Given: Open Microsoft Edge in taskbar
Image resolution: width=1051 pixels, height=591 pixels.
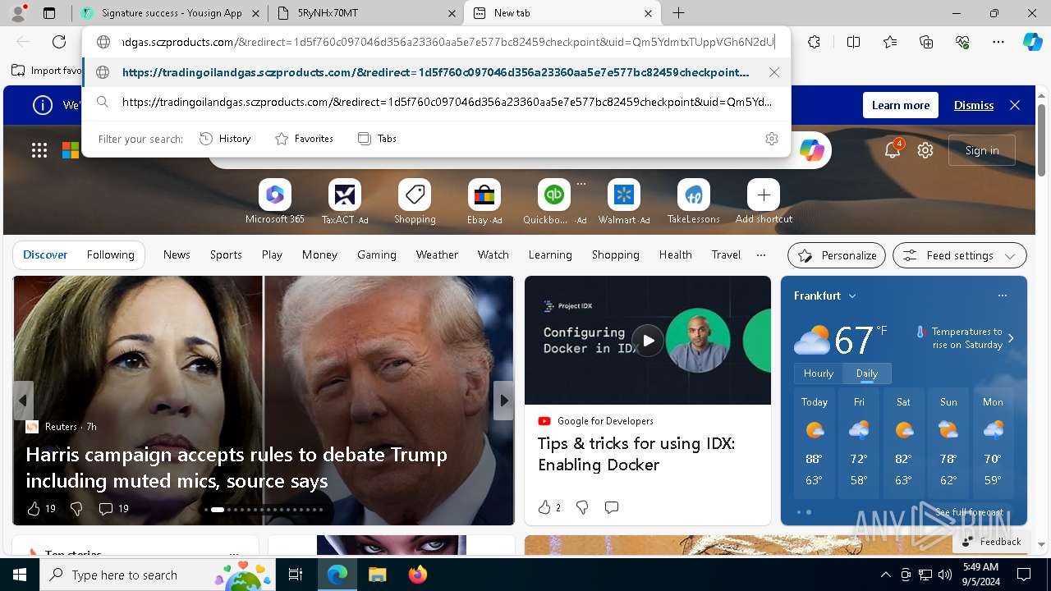Looking at the screenshot, I should pos(337,575).
